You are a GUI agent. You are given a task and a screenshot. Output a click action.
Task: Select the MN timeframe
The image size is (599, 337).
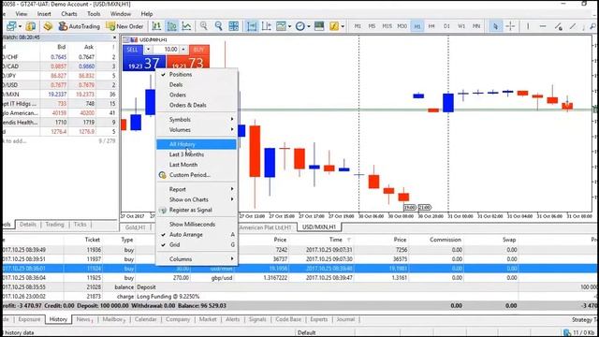(476, 26)
